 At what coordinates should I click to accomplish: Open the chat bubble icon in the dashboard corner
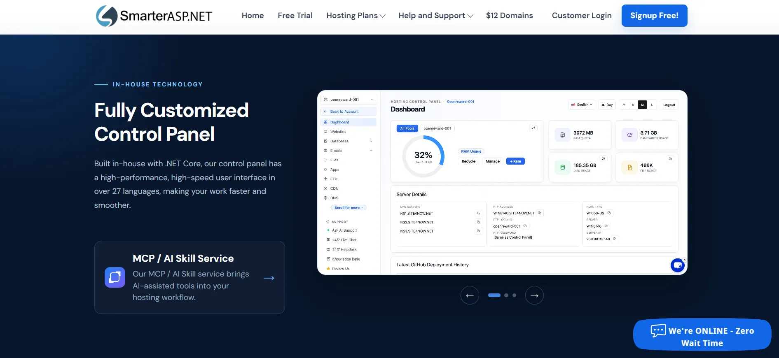pos(678,265)
